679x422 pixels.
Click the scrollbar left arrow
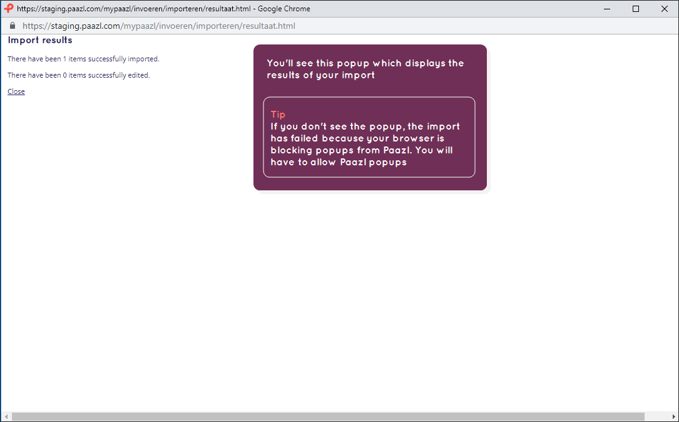(6, 417)
